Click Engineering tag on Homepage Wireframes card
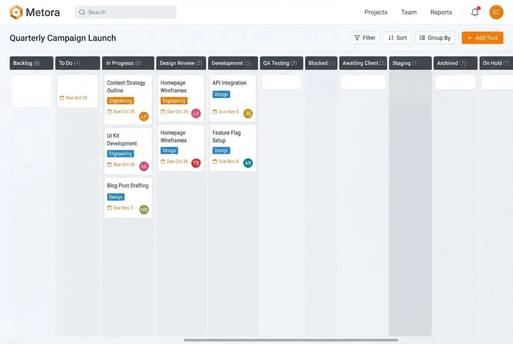The width and height of the screenshot is (513, 344). [174, 101]
